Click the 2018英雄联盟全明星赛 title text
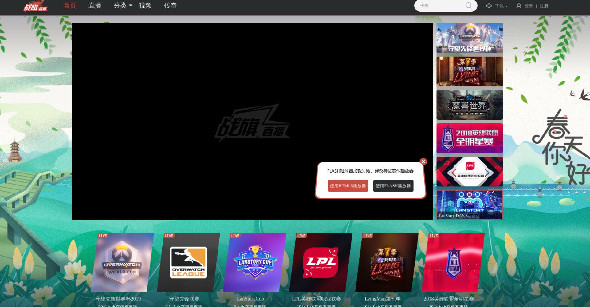 [449, 299]
